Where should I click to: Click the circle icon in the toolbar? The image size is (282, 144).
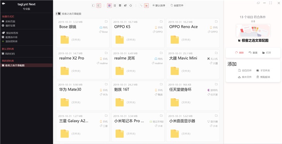coord(131,5)
